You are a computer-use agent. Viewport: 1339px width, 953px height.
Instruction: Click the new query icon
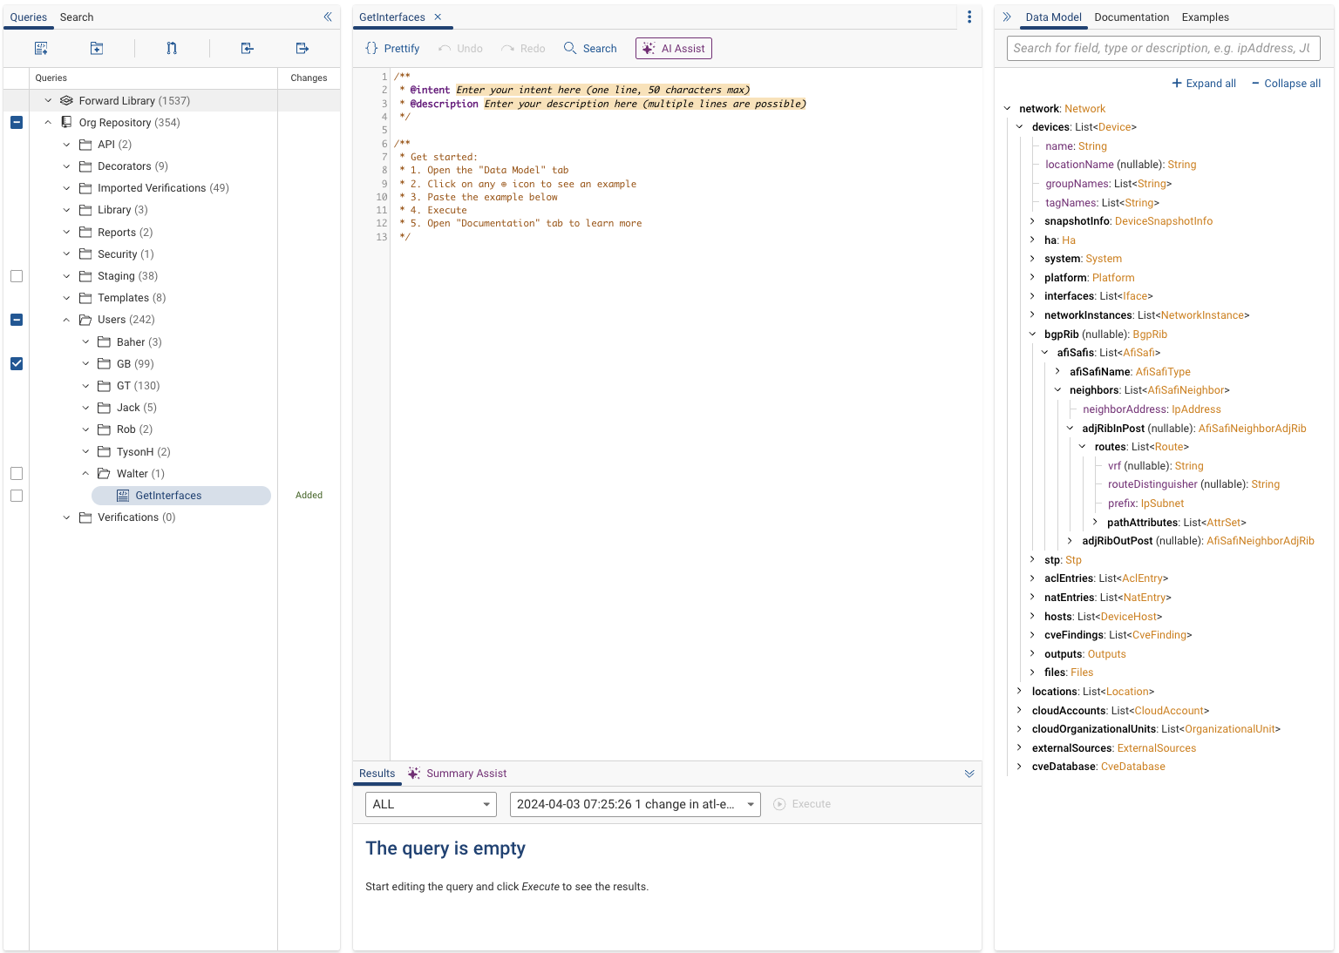41,49
